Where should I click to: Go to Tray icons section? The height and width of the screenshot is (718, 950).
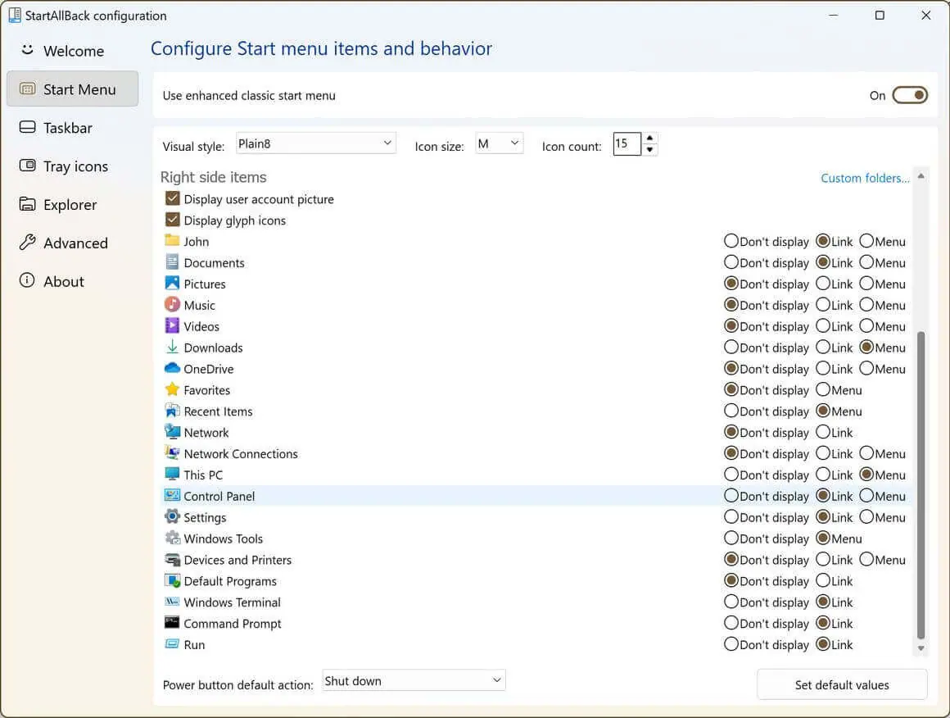(73, 166)
